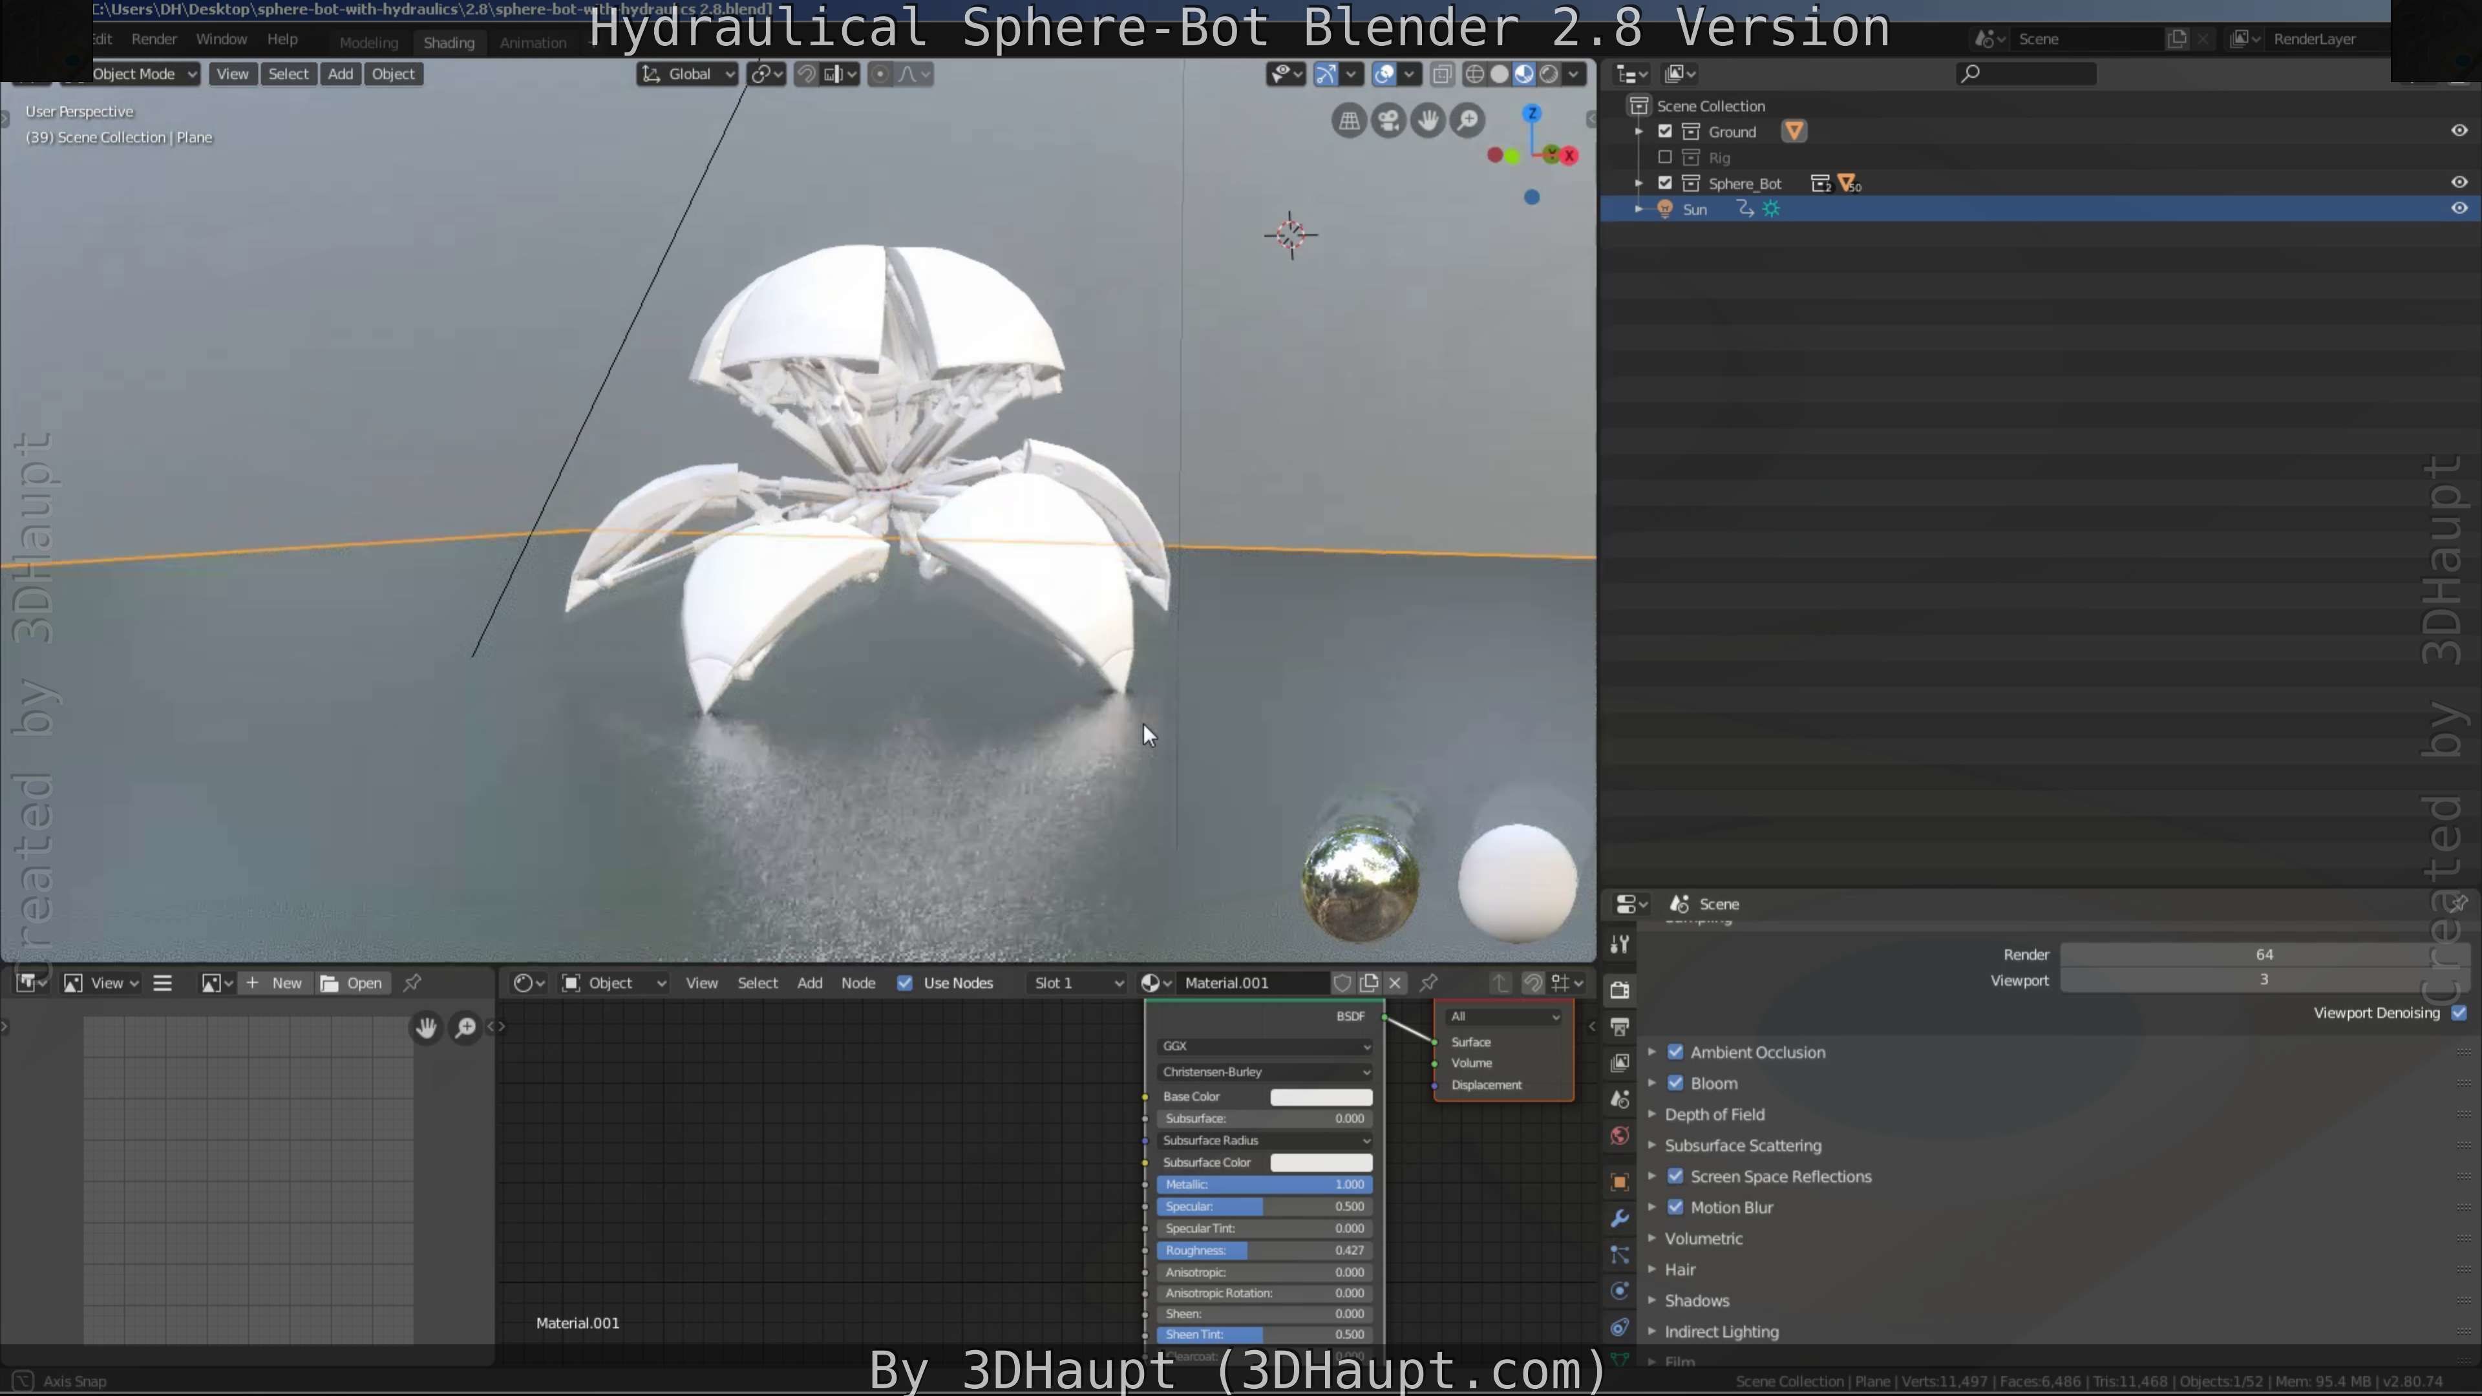Image resolution: width=2482 pixels, height=1396 pixels.
Task: Open Modifiers properties wrench tab
Action: [x=1620, y=1219]
